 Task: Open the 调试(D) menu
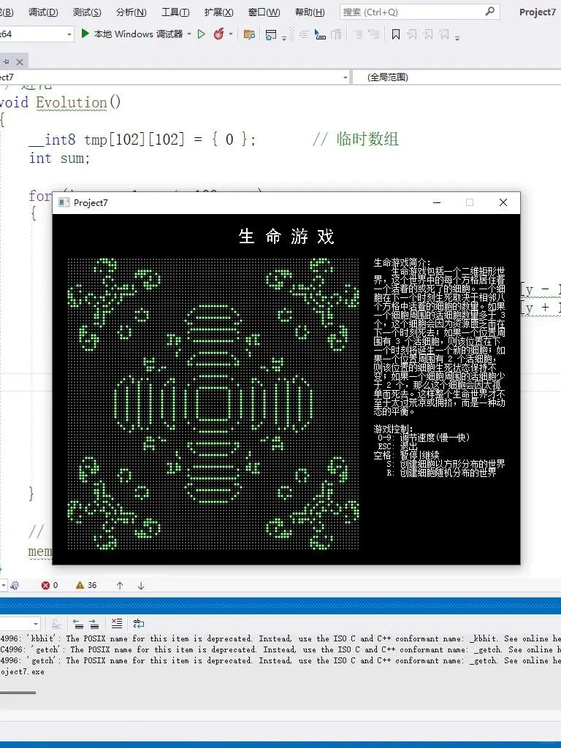coord(43,12)
